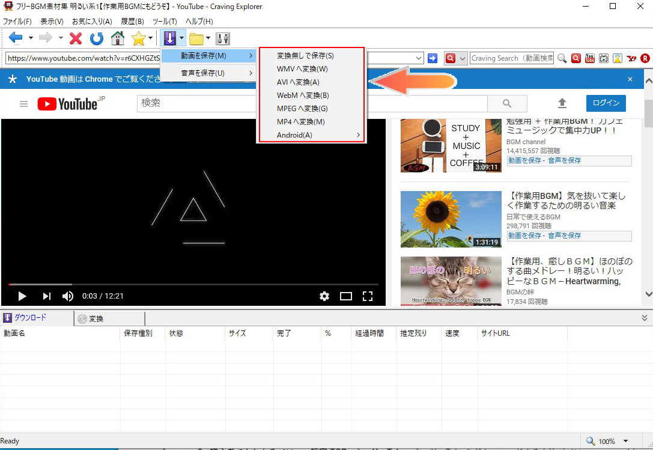Select 動画を保存(M) menu item

[208, 56]
